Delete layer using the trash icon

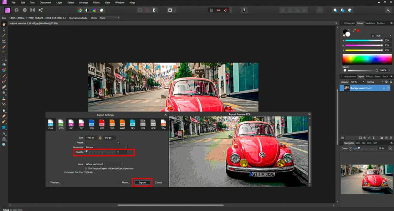pos(391,138)
